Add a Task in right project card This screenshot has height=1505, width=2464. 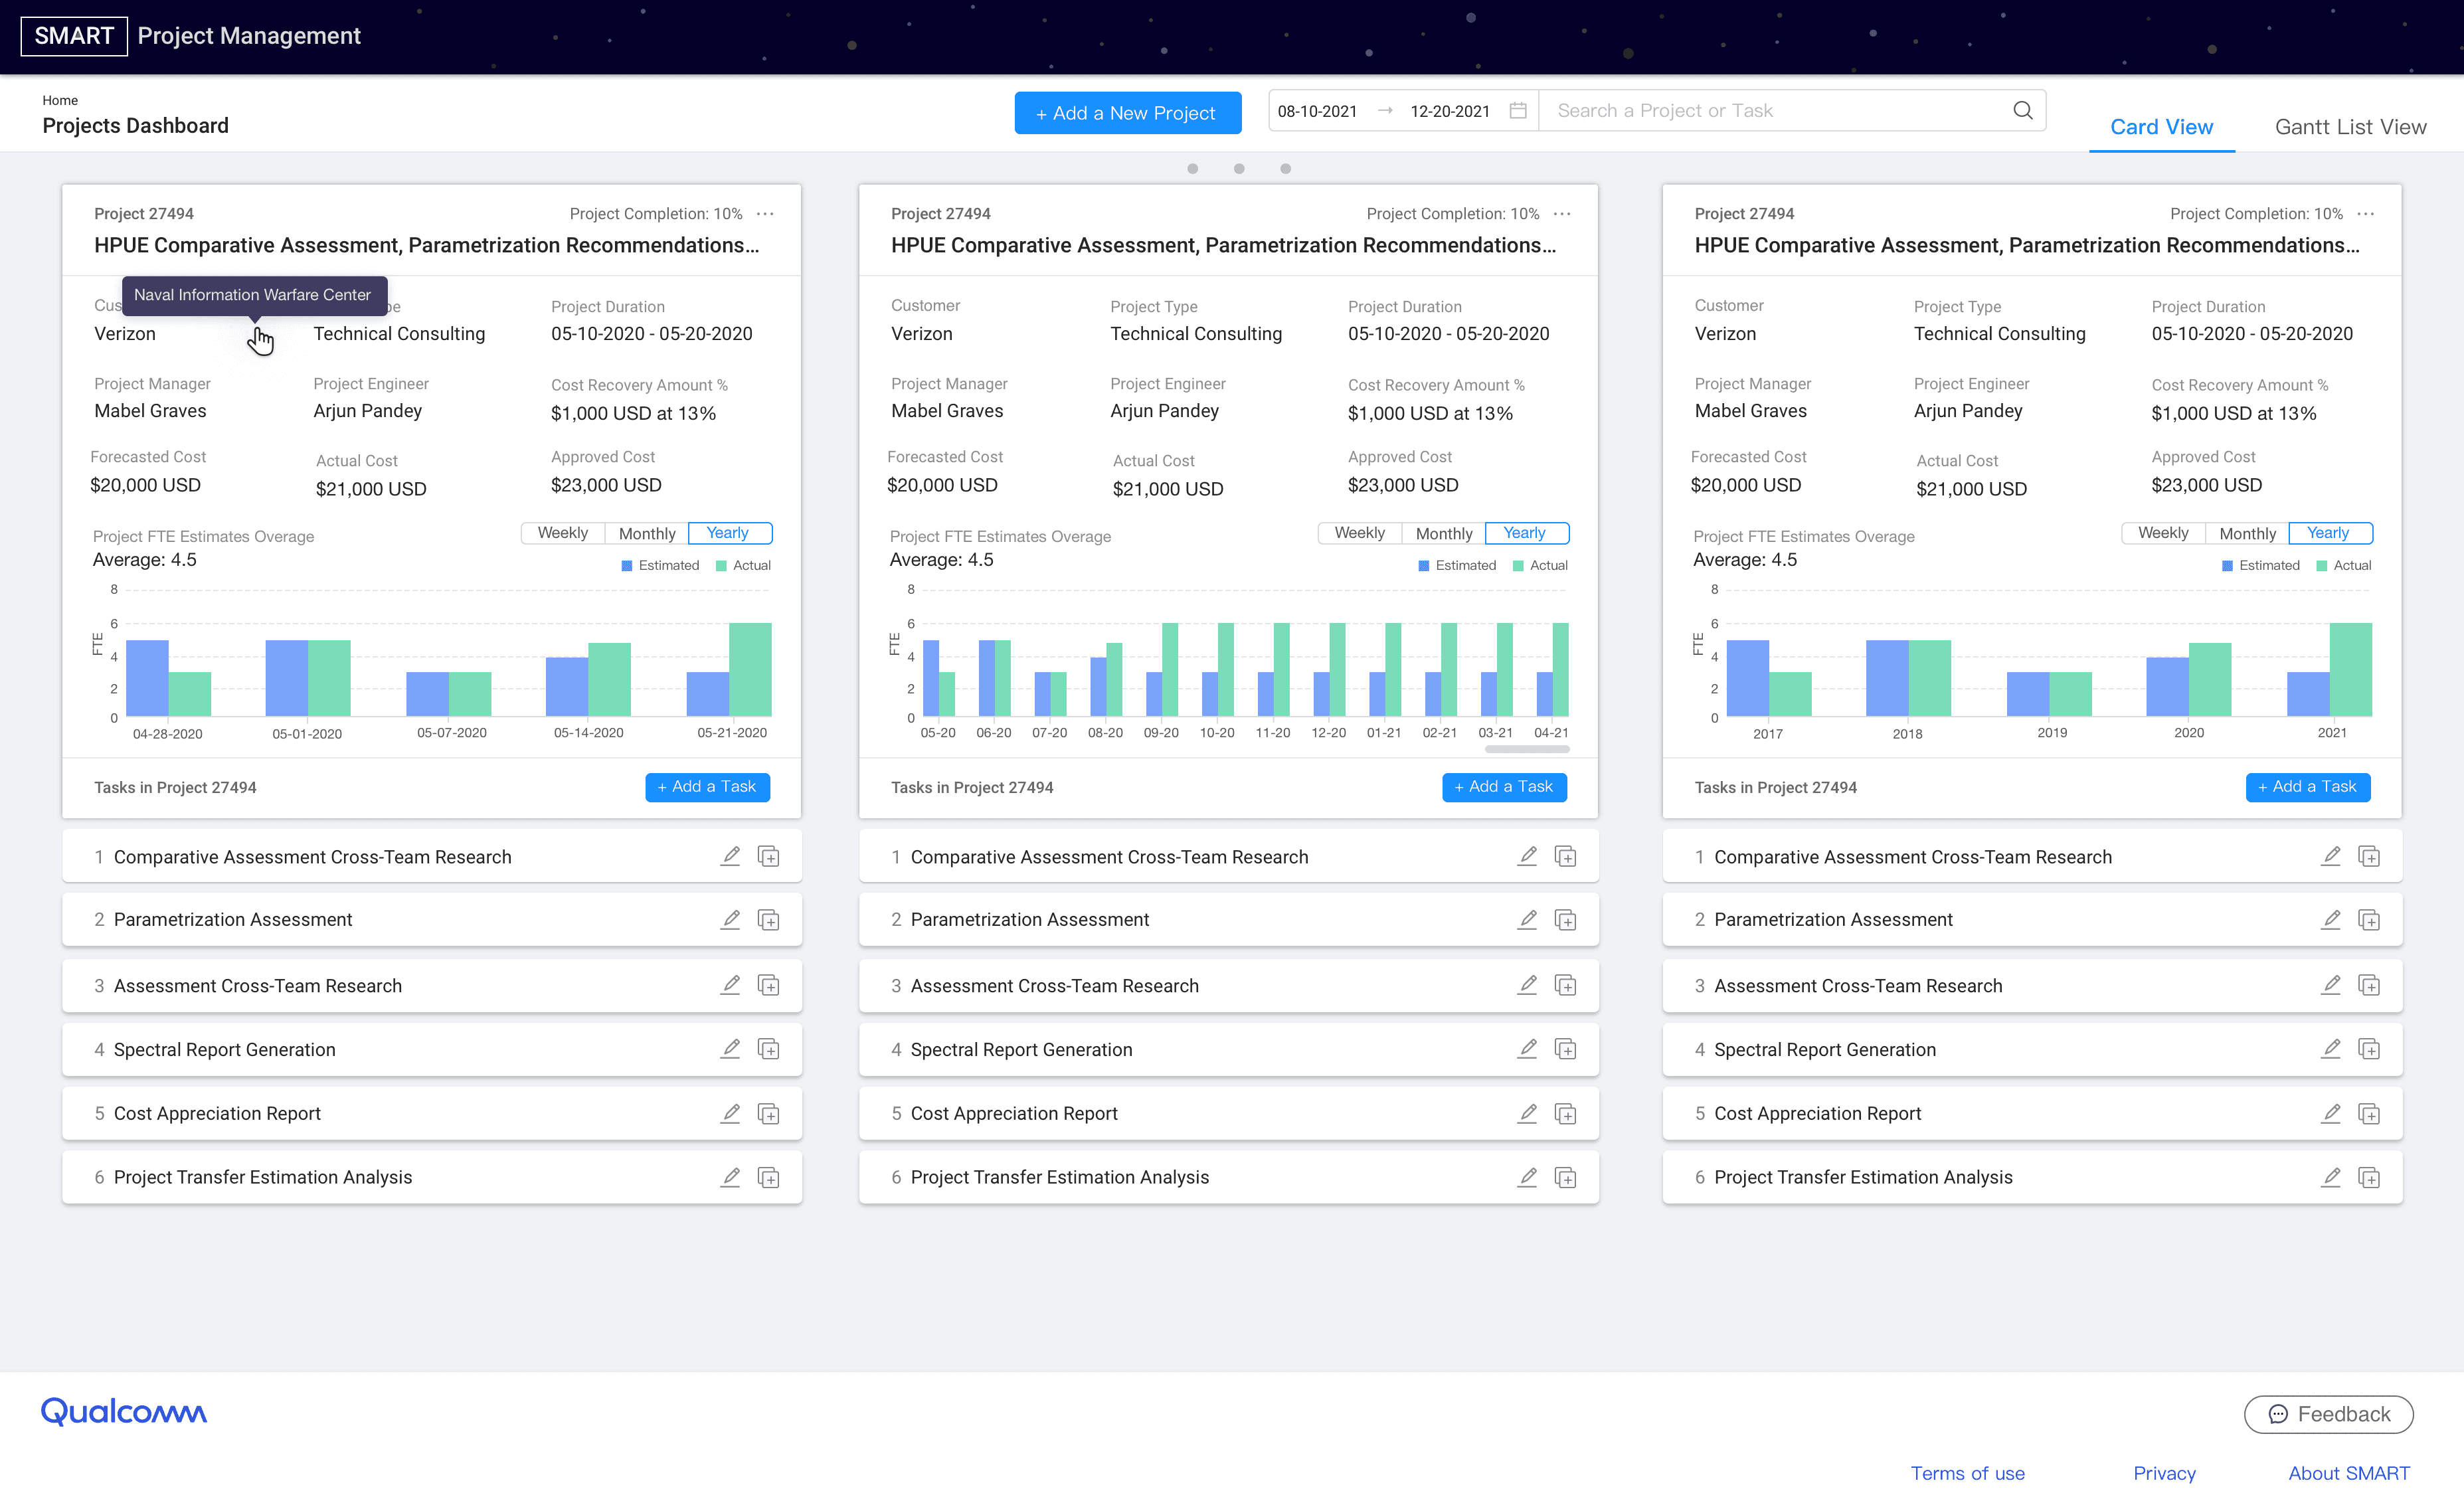click(2308, 787)
